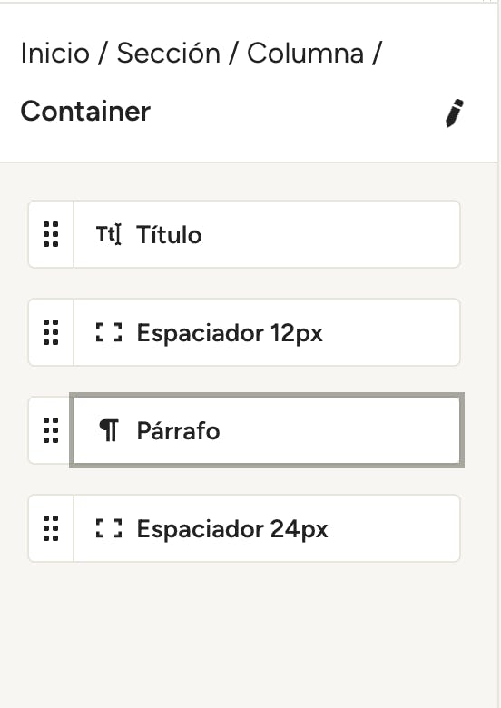Click blank header space right of Columna breadcrumb
This screenshot has width=501, height=708.
[437, 54]
